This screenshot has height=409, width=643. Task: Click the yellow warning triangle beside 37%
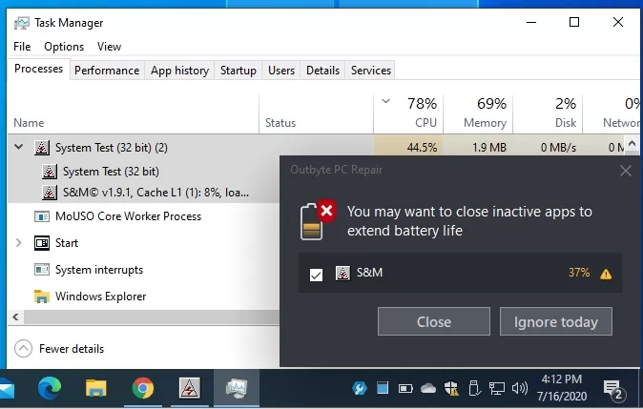click(606, 274)
